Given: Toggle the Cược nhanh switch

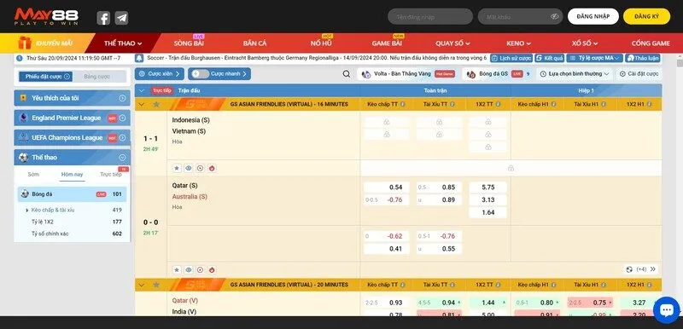Looking at the screenshot, I should pos(200,74).
